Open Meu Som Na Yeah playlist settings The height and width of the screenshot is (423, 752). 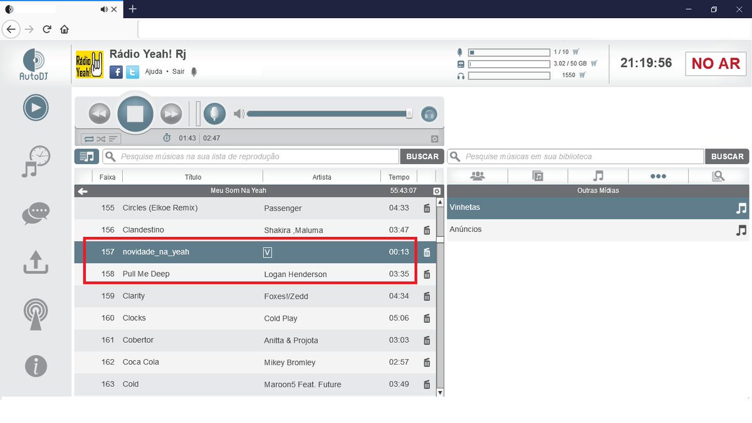point(437,191)
